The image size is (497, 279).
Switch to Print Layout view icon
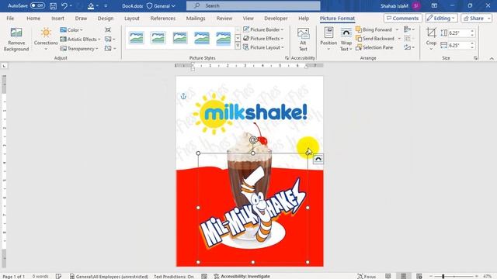[x=404, y=276]
